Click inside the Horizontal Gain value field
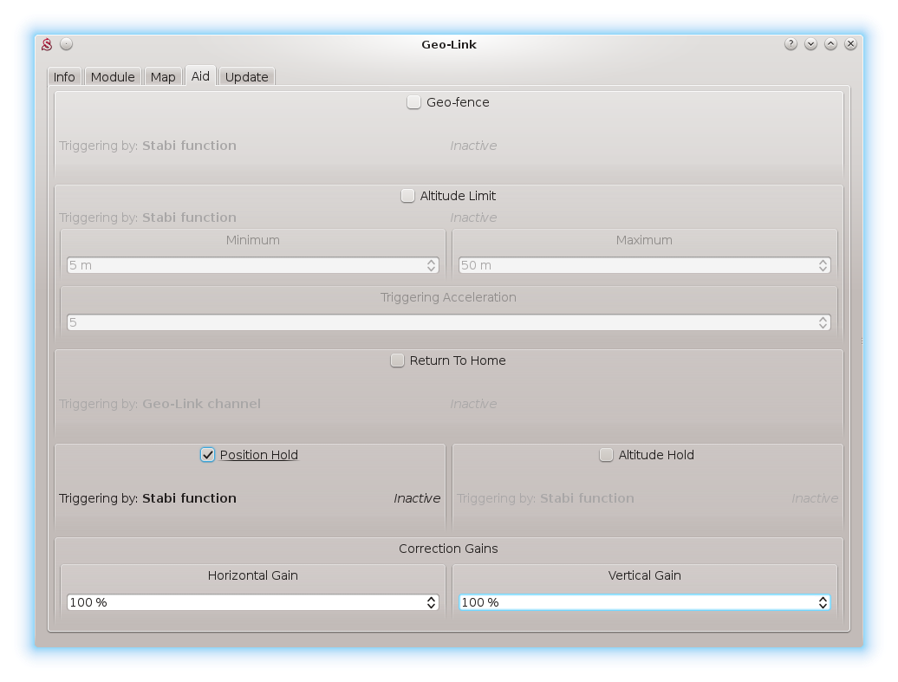The height and width of the screenshot is (682, 898). (x=243, y=602)
